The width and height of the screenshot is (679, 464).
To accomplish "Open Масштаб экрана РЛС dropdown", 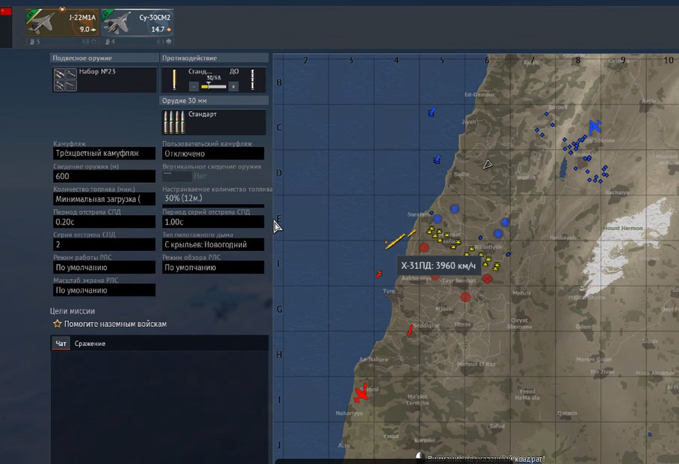I will (104, 290).
